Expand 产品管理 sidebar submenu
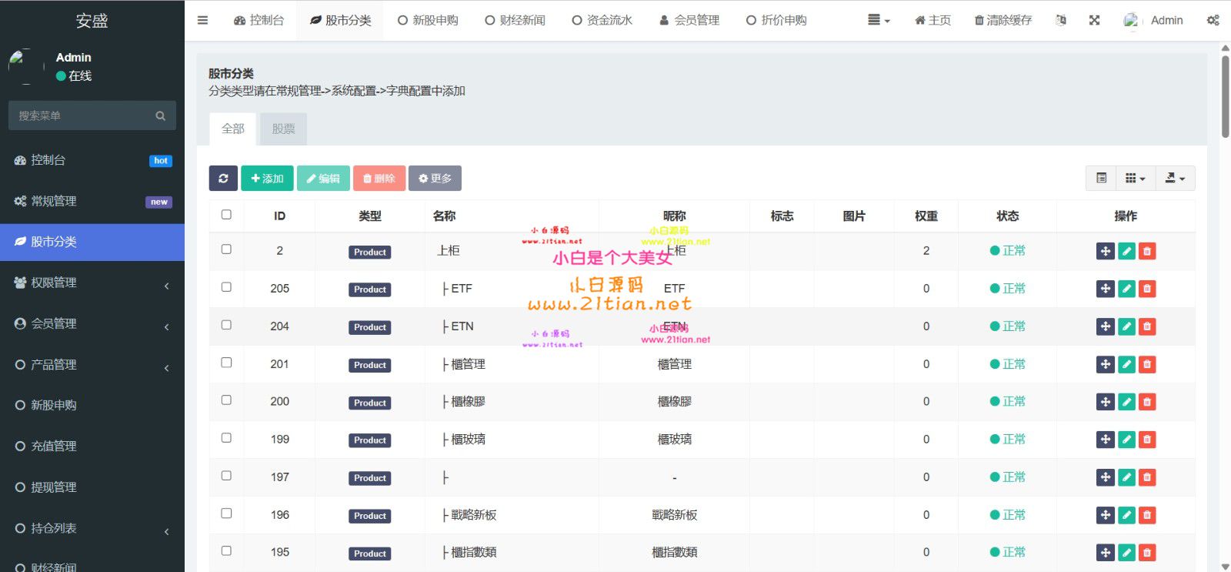 tap(92, 364)
